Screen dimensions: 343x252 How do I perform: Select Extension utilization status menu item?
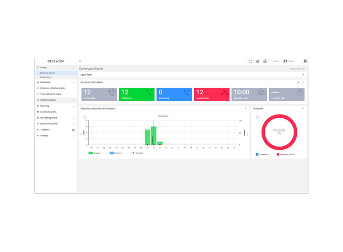(52, 88)
